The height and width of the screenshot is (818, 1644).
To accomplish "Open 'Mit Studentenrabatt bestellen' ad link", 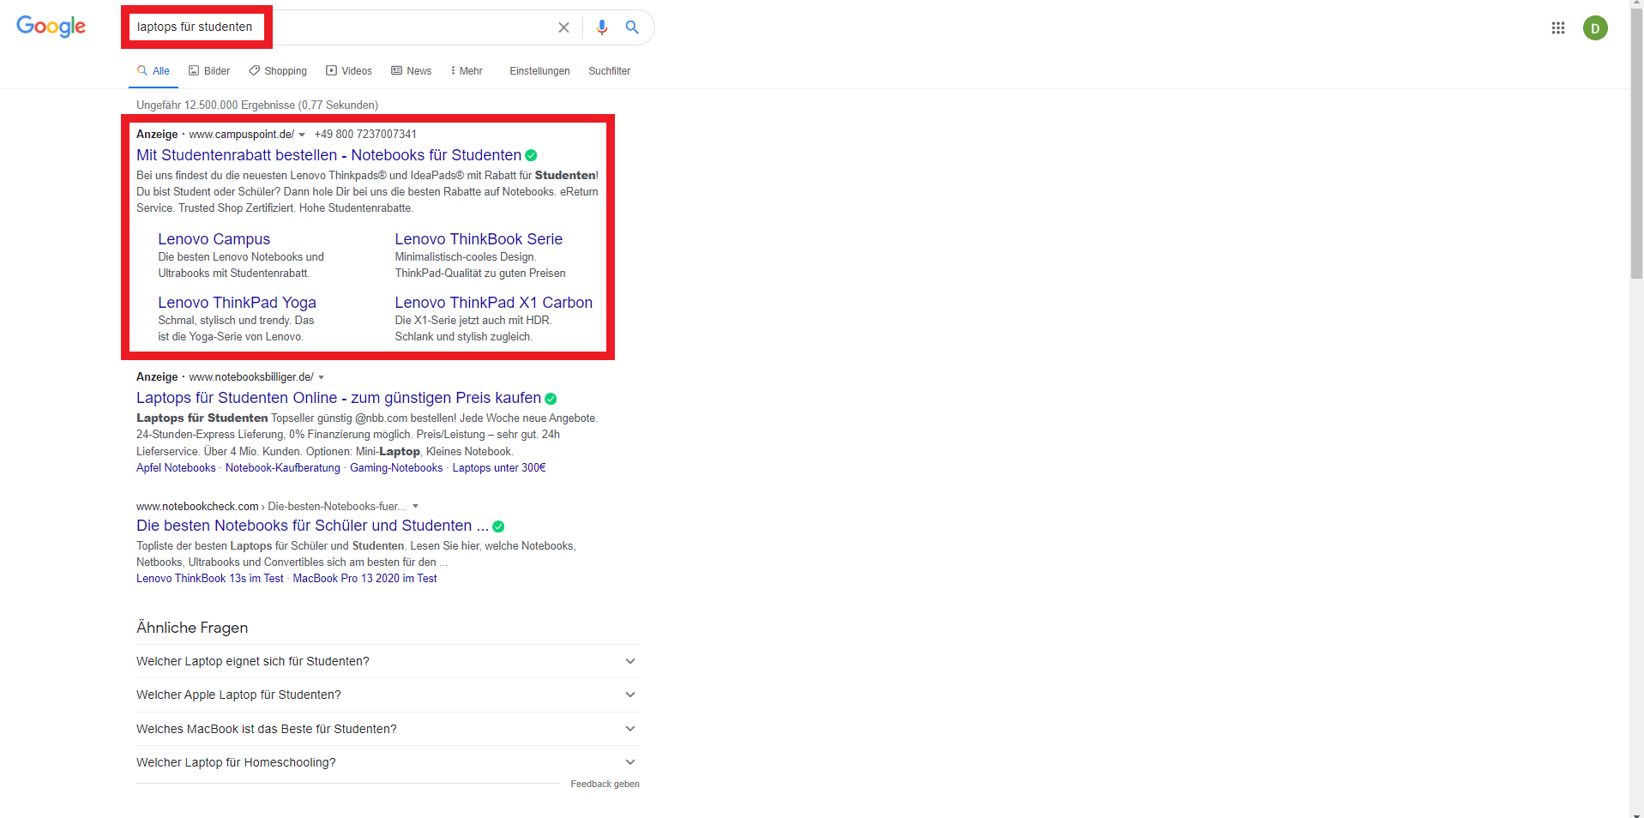I will pos(328,155).
